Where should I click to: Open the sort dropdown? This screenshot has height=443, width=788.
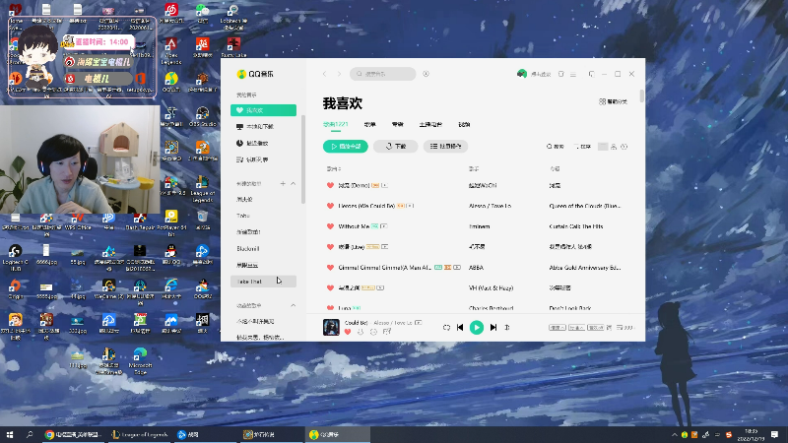(582, 147)
